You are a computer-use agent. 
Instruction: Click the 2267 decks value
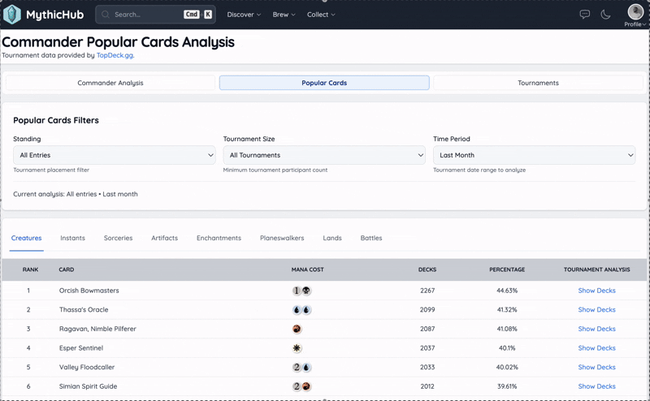click(427, 291)
